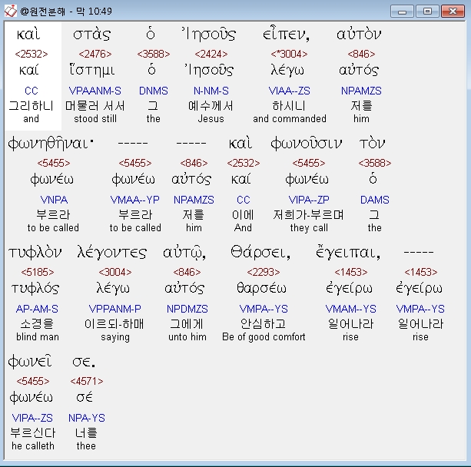Click the Greek word εἶπεν,
Screen dimensions: 471x467
click(287, 35)
